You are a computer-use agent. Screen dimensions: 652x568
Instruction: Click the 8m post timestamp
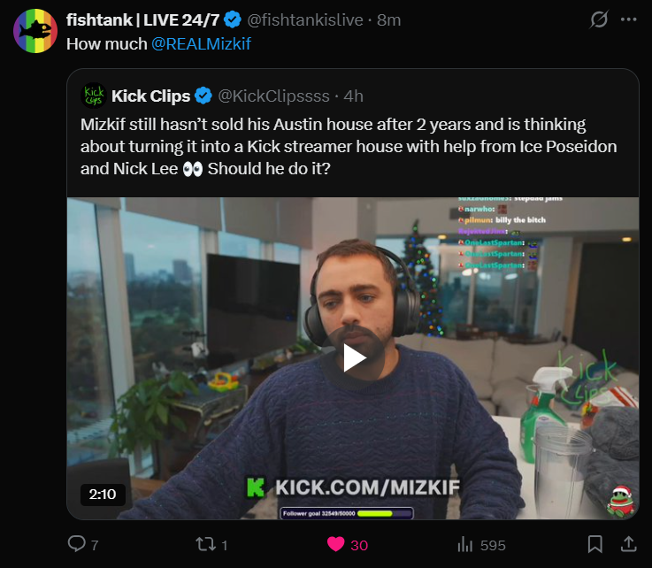click(388, 20)
